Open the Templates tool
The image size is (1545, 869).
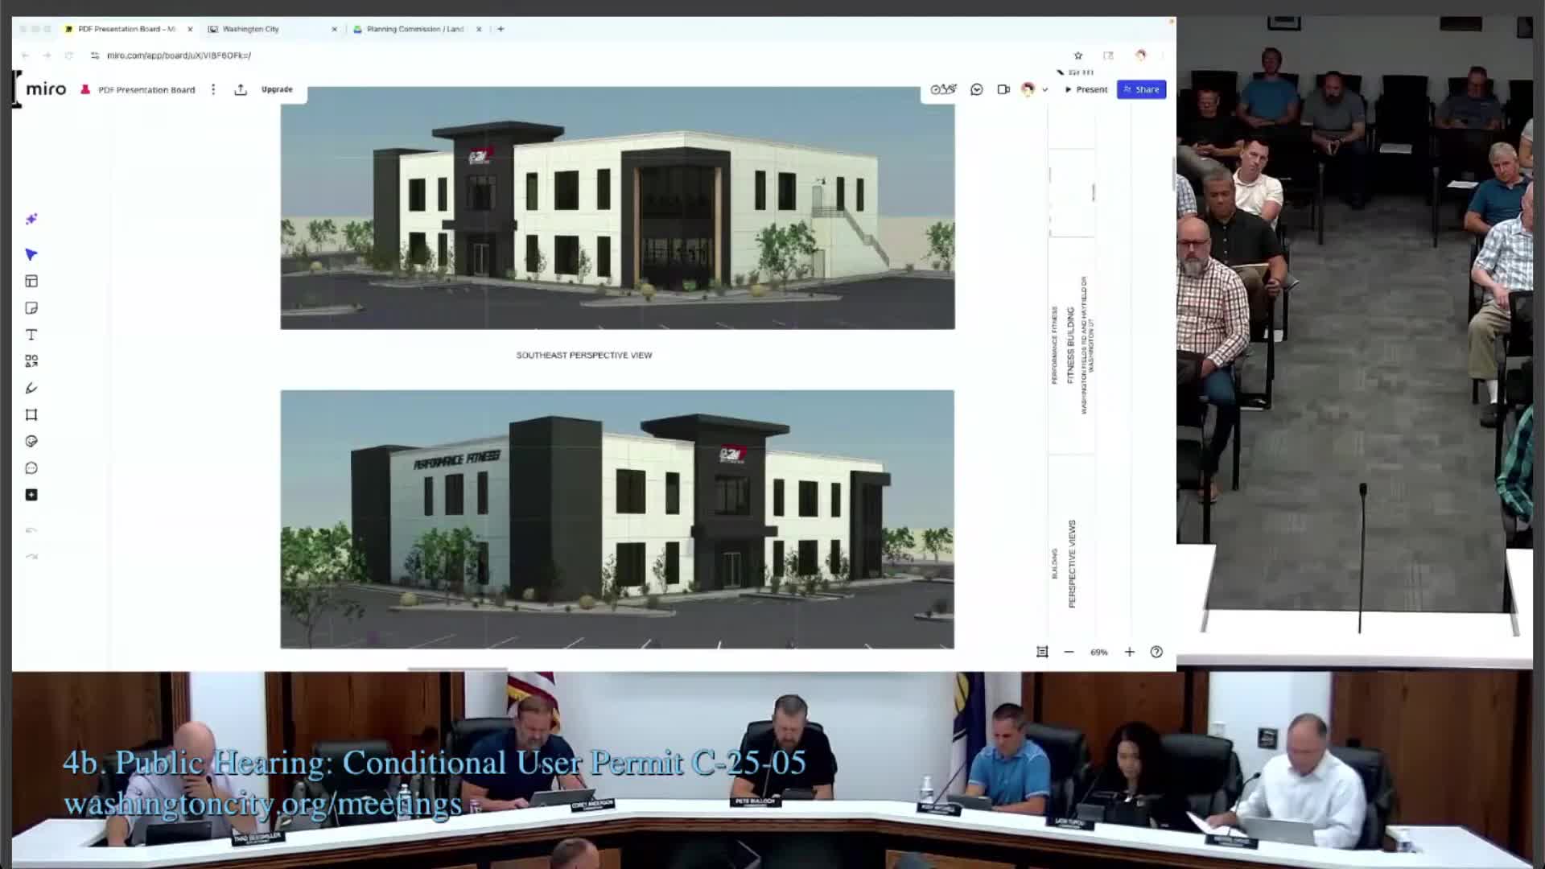coord(31,281)
